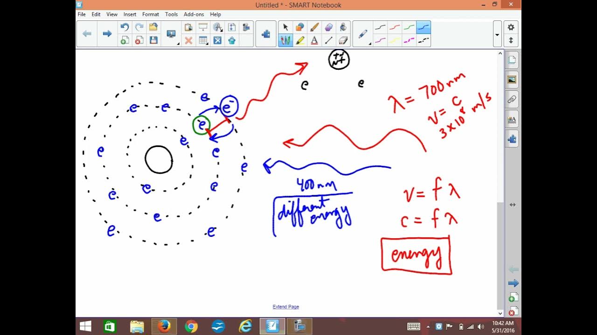Open the Insert menu
Screen dimensions: 597x335
pyautogui.click(x=130, y=14)
